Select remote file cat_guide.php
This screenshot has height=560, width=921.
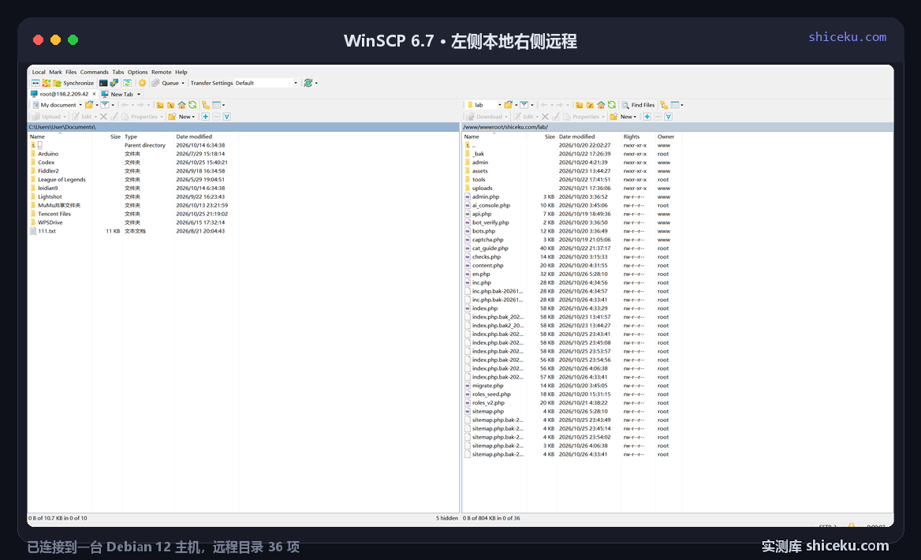pos(490,248)
